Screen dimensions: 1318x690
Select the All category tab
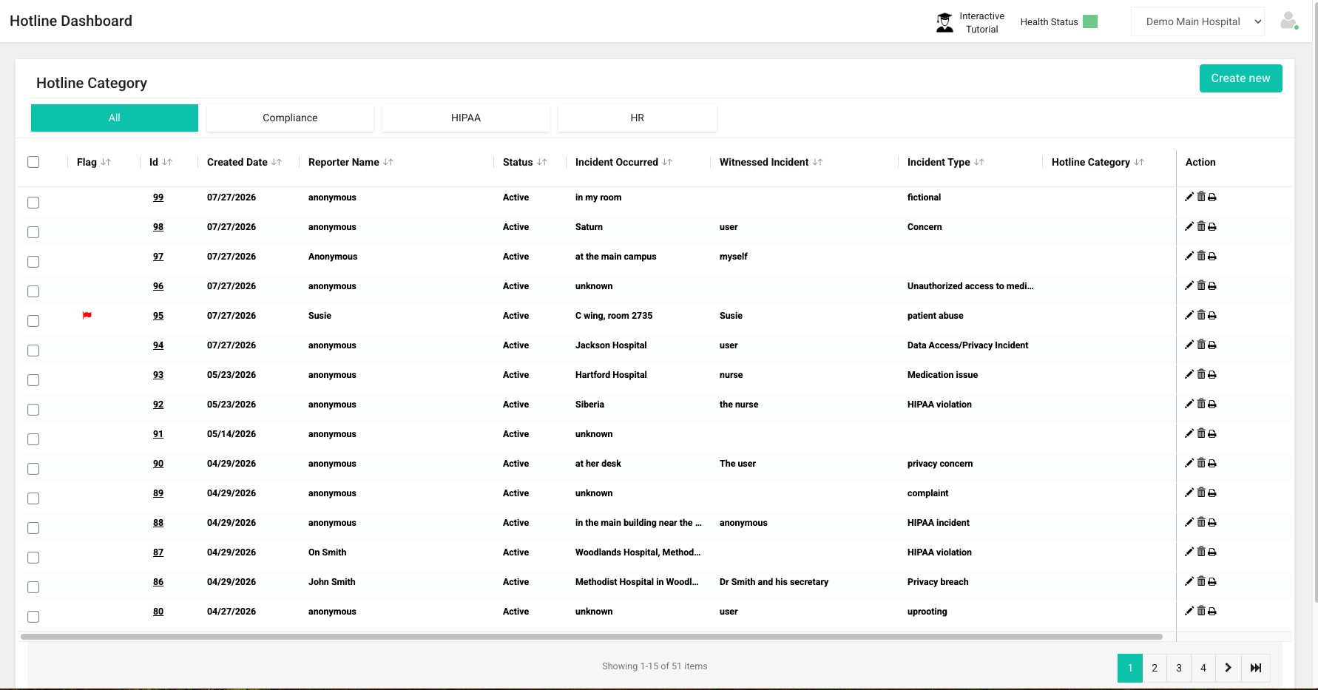pos(115,118)
